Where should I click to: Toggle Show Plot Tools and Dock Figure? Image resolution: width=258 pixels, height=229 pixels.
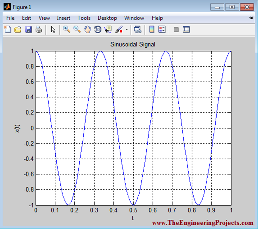coord(186,29)
